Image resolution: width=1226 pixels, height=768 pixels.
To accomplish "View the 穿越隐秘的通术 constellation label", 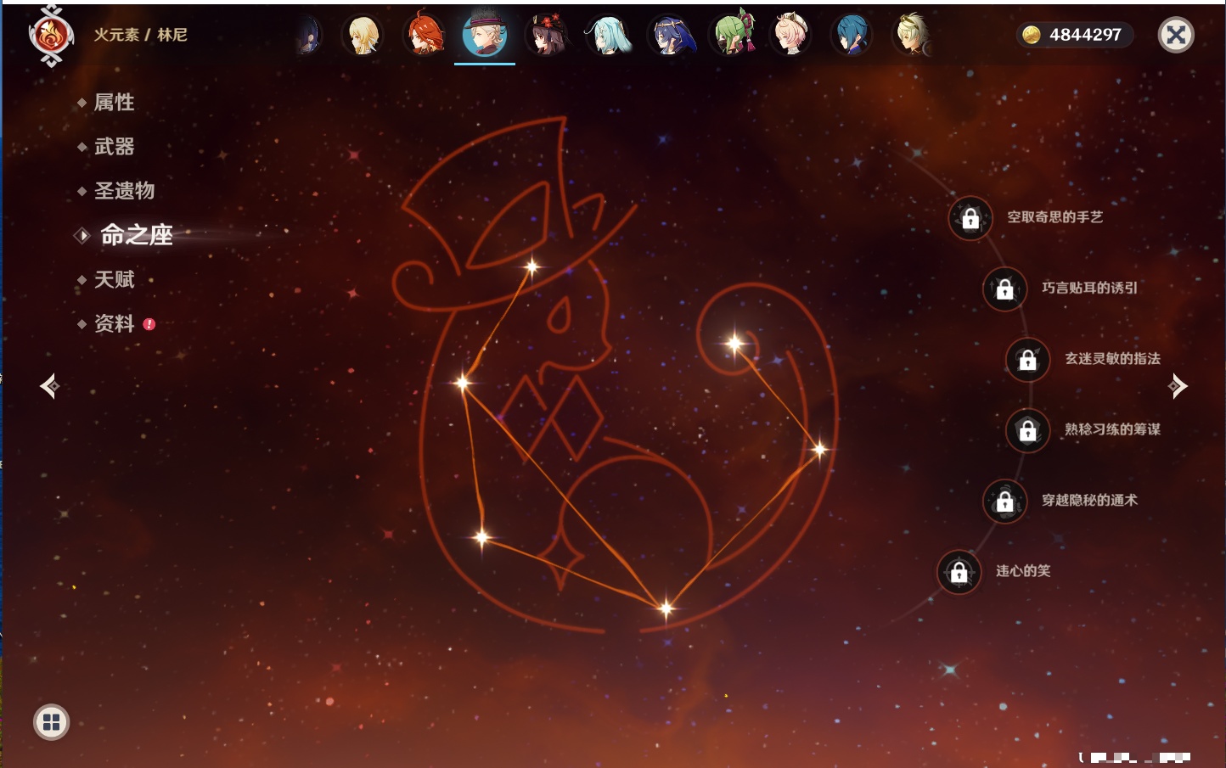I will click(1089, 501).
